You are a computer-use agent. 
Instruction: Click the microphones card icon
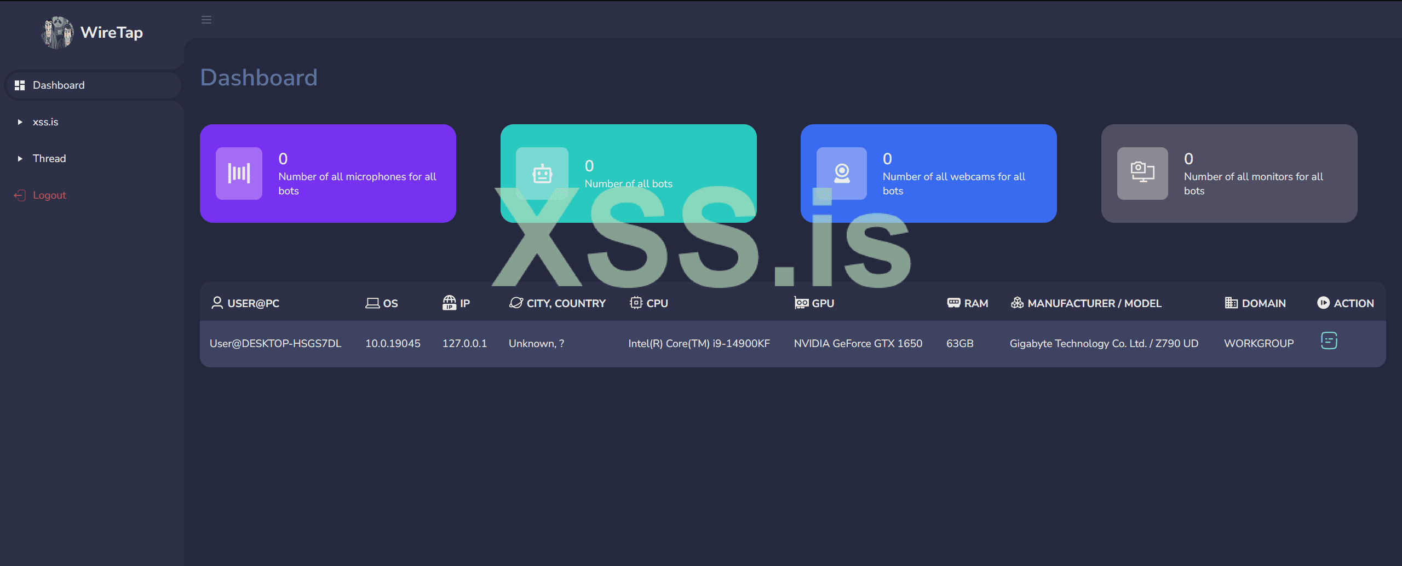(239, 174)
